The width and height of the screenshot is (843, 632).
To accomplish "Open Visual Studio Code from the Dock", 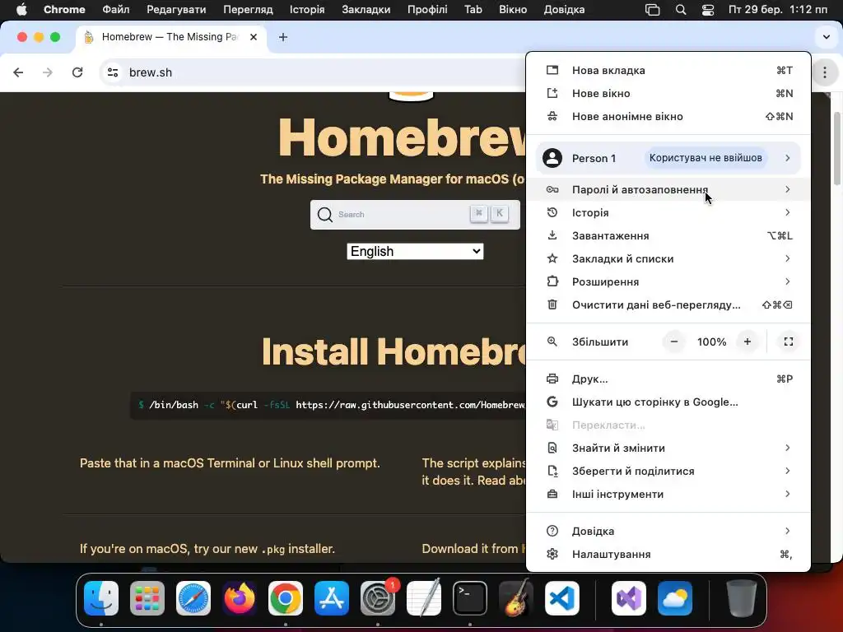I will (562, 598).
